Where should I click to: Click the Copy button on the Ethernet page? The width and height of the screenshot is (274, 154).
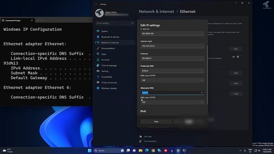pos(236,94)
